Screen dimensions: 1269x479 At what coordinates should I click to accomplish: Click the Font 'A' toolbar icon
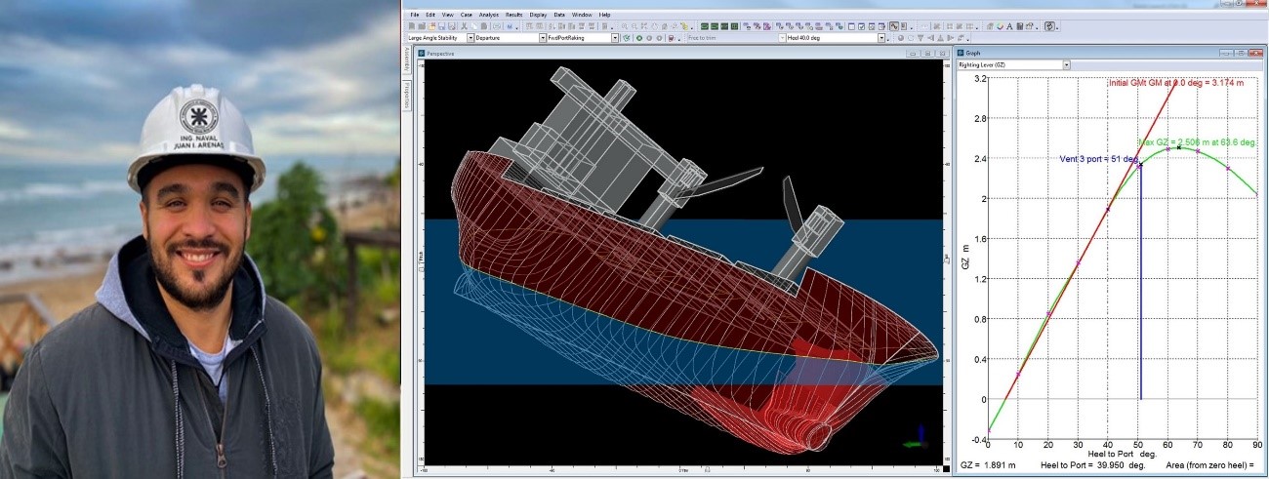pyautogui.click(x=1008, y=26)
